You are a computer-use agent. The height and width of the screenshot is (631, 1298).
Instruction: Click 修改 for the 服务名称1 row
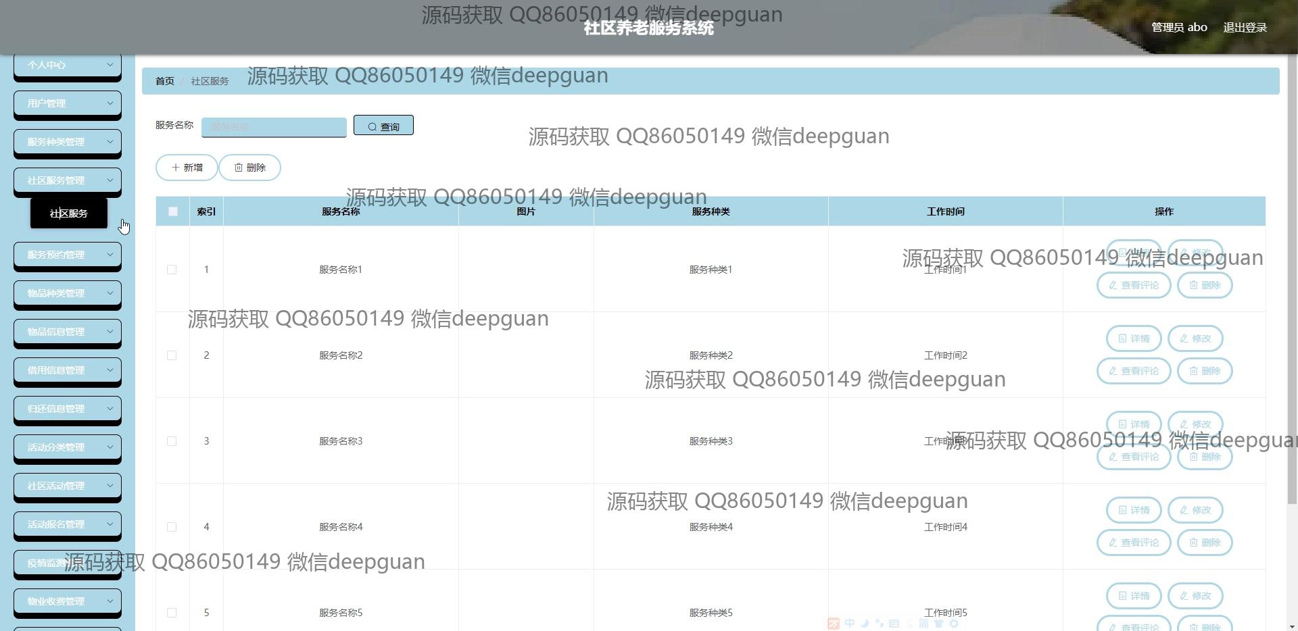1195,253
